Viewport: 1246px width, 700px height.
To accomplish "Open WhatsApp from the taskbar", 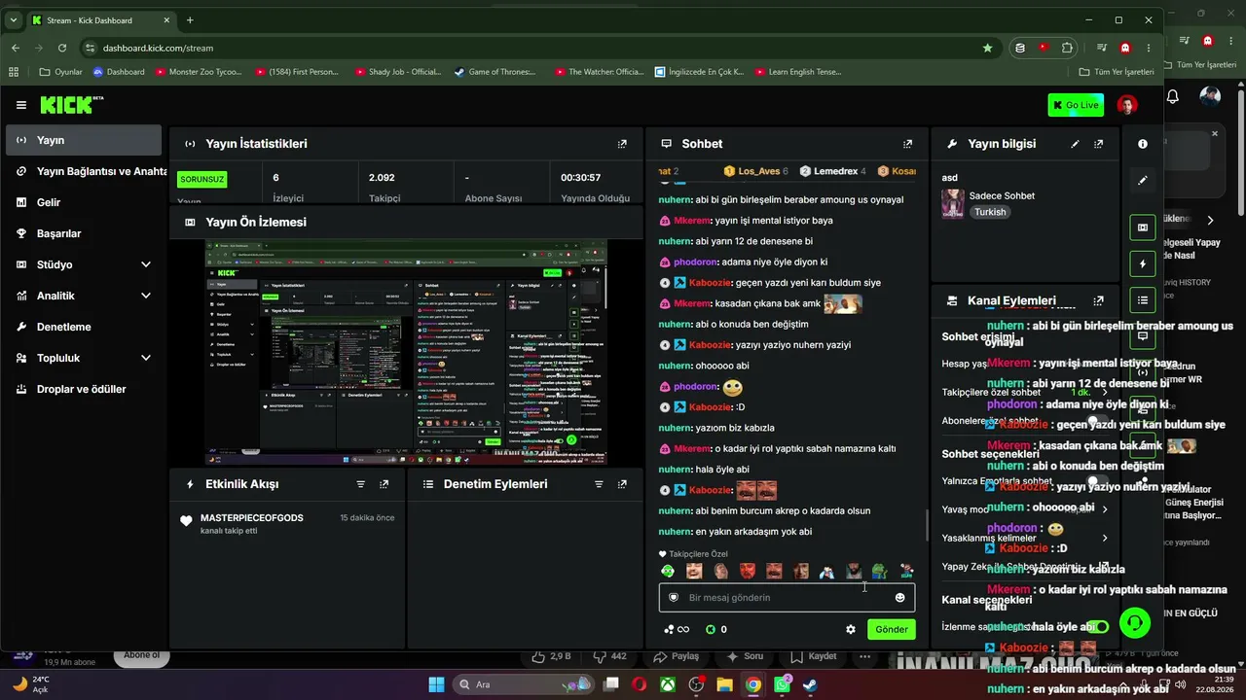I will pyautogui.click(x=782, y=684).
